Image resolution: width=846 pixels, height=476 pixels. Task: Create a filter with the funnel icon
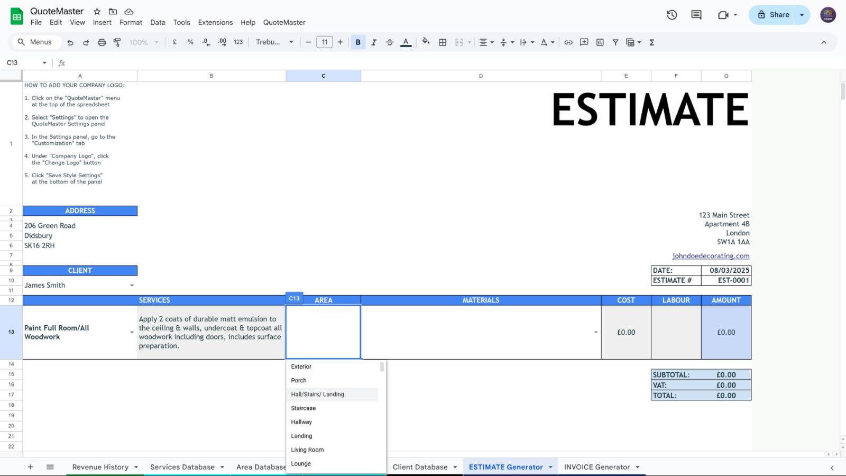[x=615, y=42]
